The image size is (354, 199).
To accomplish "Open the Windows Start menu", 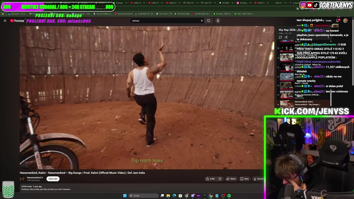I will [x=125, y=196].
